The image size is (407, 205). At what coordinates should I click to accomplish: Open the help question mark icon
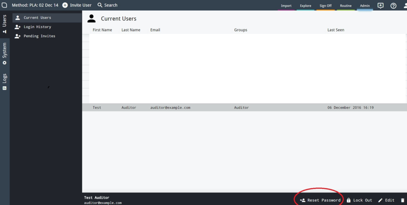(x=393, y=6)
